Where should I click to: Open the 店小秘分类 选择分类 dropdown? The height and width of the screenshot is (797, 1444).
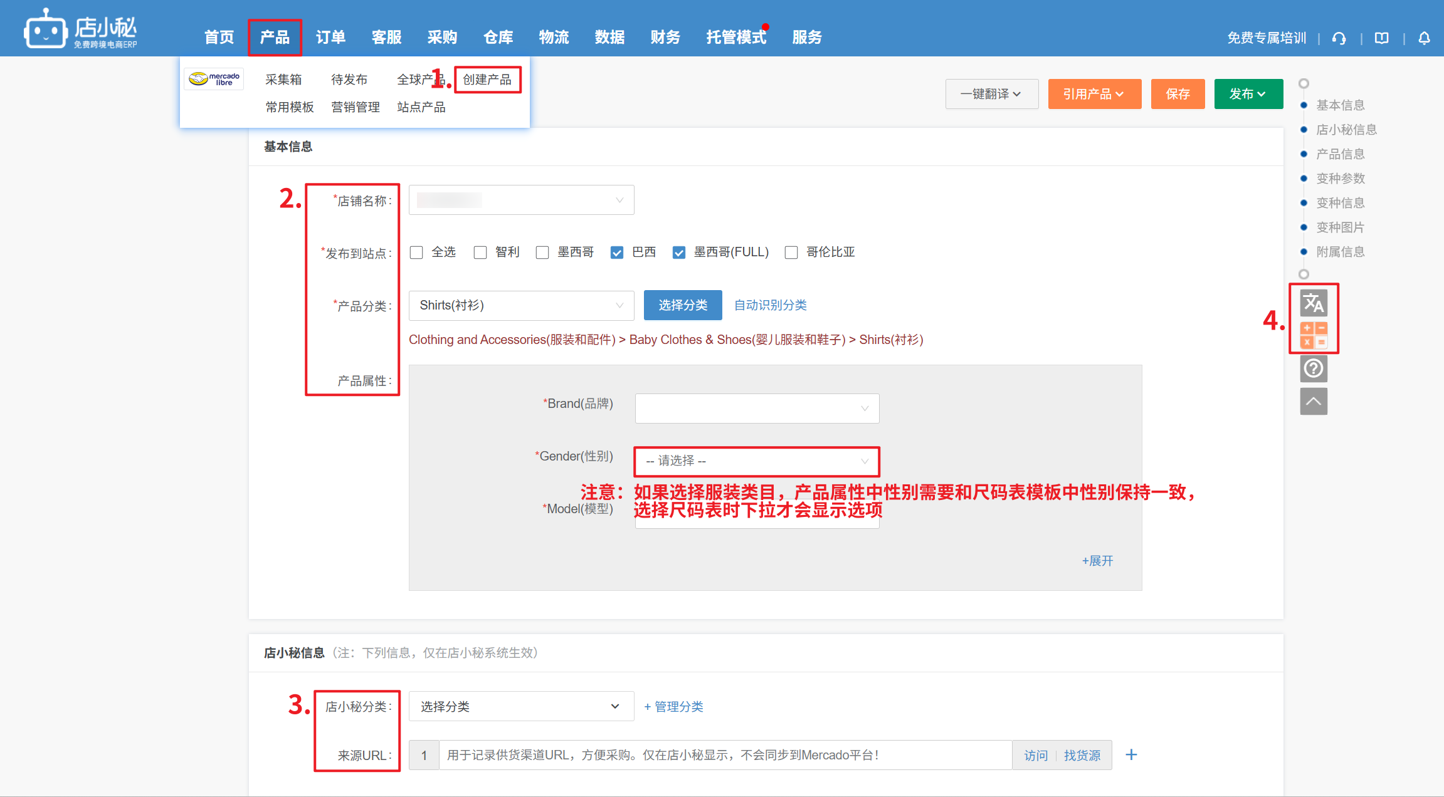520,706
